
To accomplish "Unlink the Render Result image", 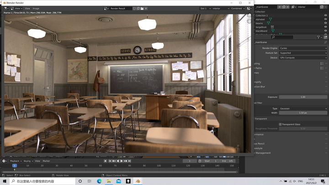I will pos(146,9).
